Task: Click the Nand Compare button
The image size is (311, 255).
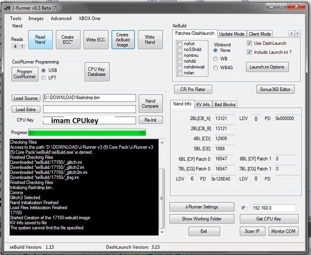Action: pos(150,104)
